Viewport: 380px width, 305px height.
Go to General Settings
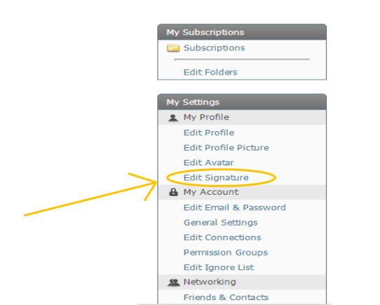[221, 223]
